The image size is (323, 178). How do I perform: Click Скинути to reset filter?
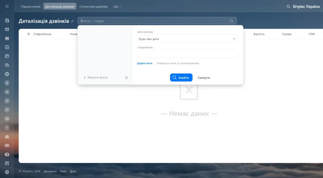(204, 78)
